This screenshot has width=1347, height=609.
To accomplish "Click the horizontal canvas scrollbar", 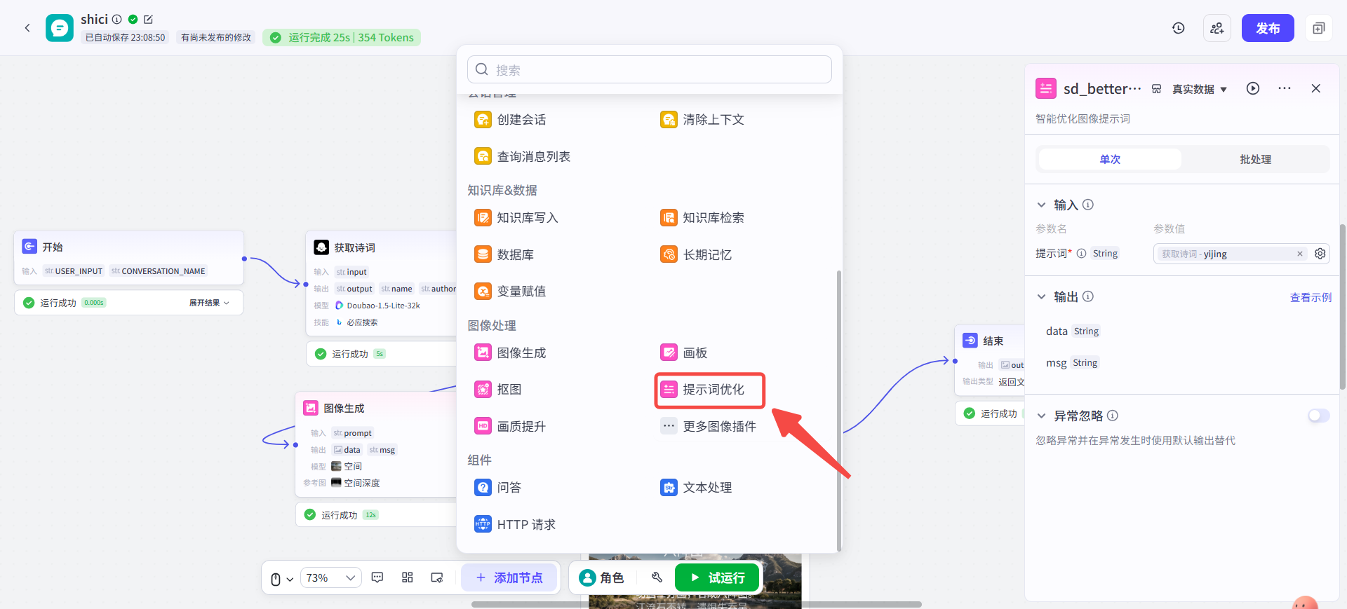I will [697, 604].
